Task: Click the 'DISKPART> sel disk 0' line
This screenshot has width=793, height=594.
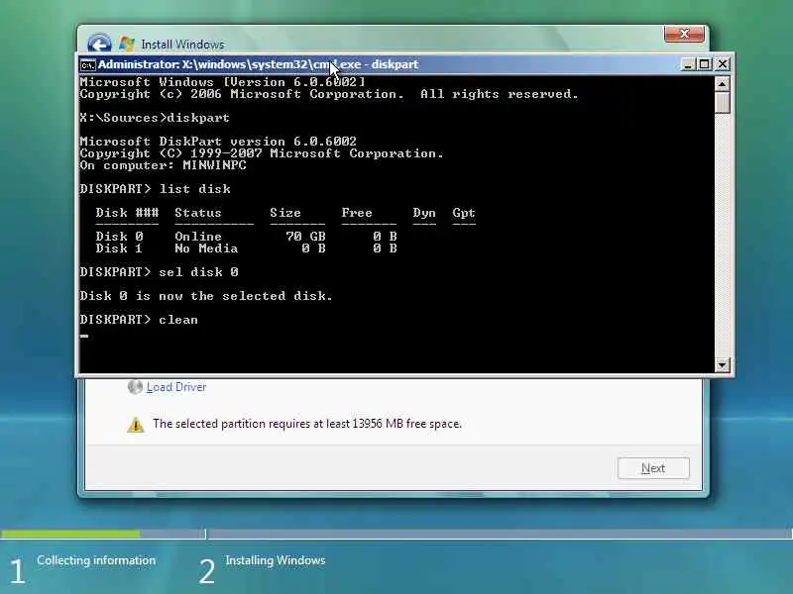Action: tap(160, 272)
